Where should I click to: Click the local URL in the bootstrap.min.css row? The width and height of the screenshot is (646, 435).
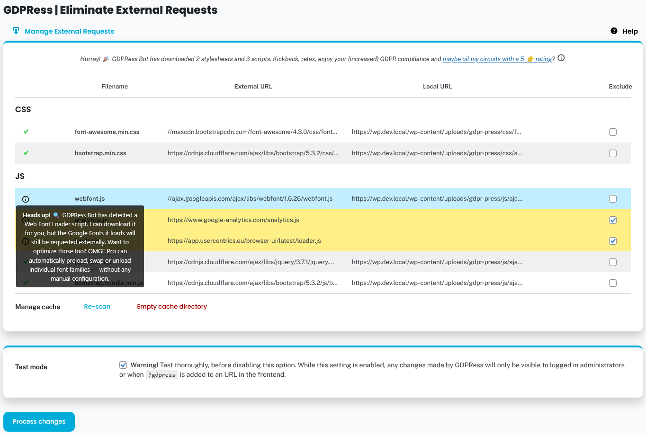pyautogui.click(x=437, y=153)
